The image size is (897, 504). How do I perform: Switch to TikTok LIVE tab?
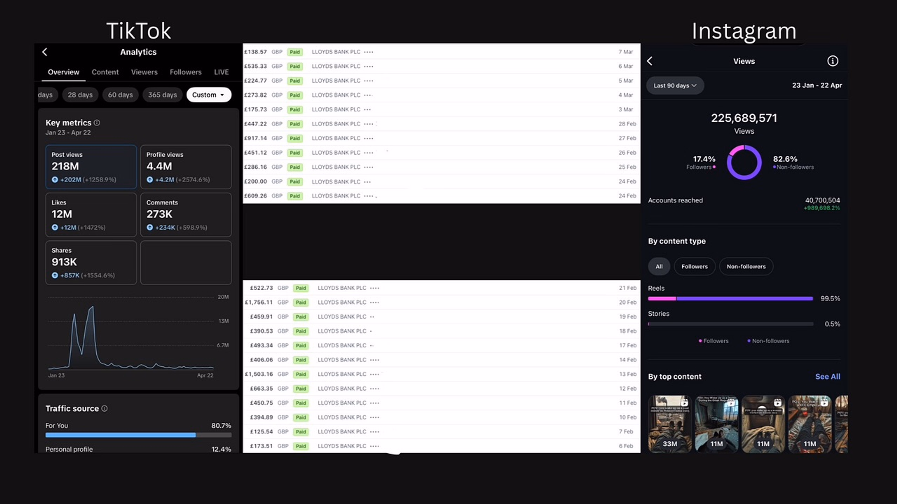(x=222, y=72)
